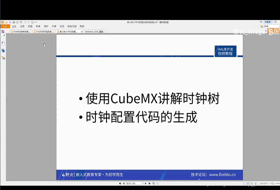The width and height of the screenshot is (280, 190).
Task: Switch to the F103CDE产品手册 document tab
Action: [x=44, y=32]
